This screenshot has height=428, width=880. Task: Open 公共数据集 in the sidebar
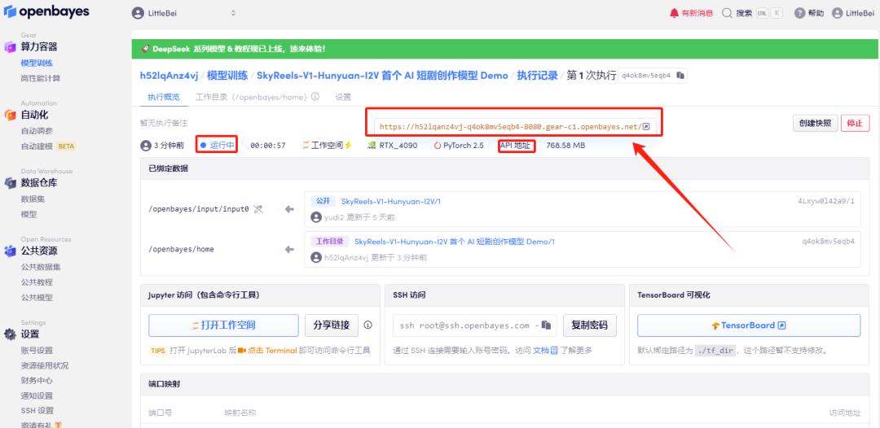(41, 267)
